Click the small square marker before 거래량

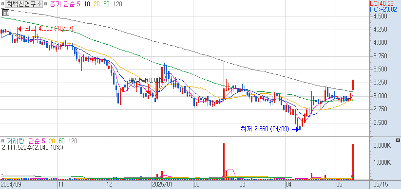(x=2, y=141)
